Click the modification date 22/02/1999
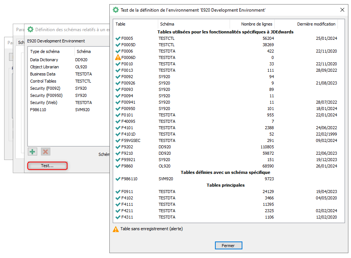 (x=326, y=134)
